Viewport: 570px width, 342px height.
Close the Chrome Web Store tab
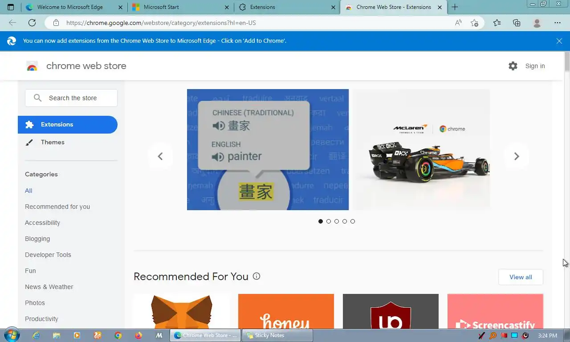point(440,7)
